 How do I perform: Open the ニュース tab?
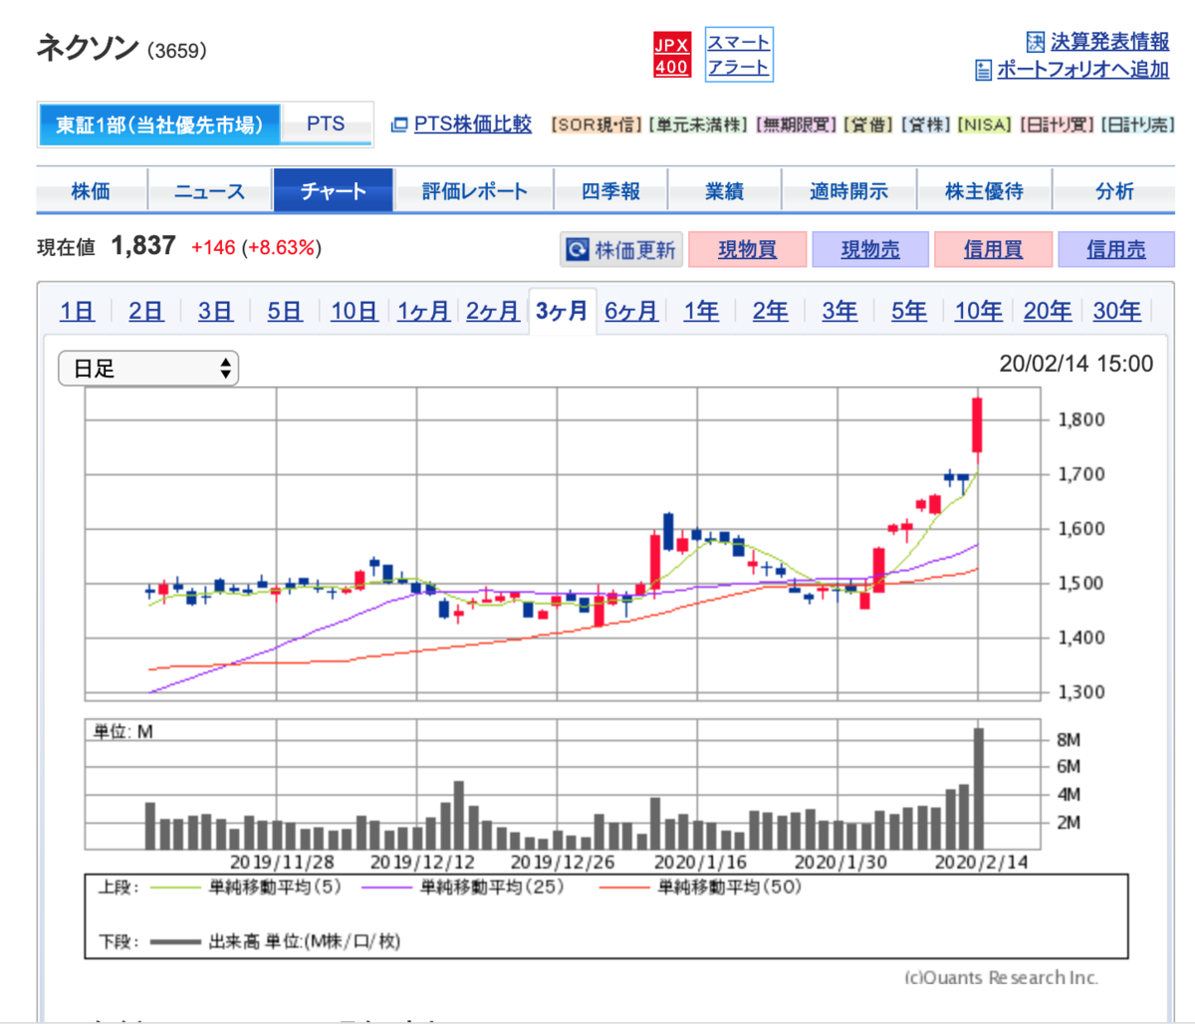click(x=210, y=191)
